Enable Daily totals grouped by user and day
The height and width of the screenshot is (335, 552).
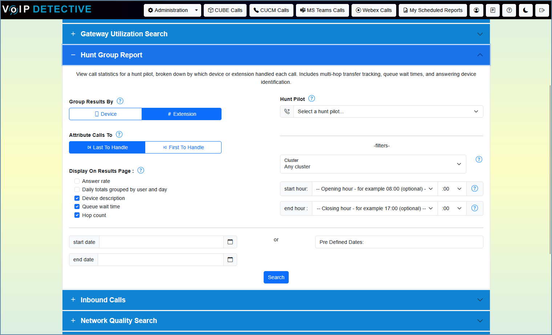(77, 189)
